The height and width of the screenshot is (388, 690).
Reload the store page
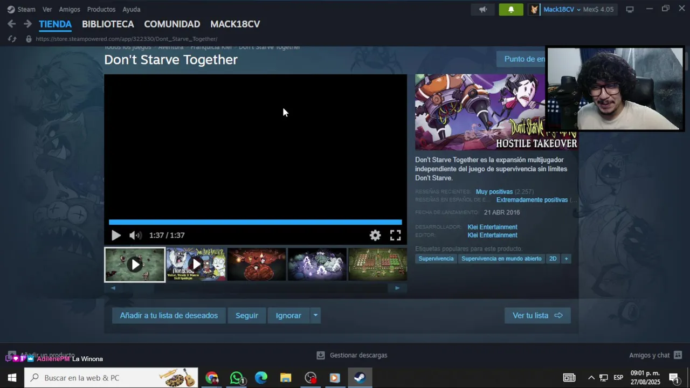tap(12, 39)
